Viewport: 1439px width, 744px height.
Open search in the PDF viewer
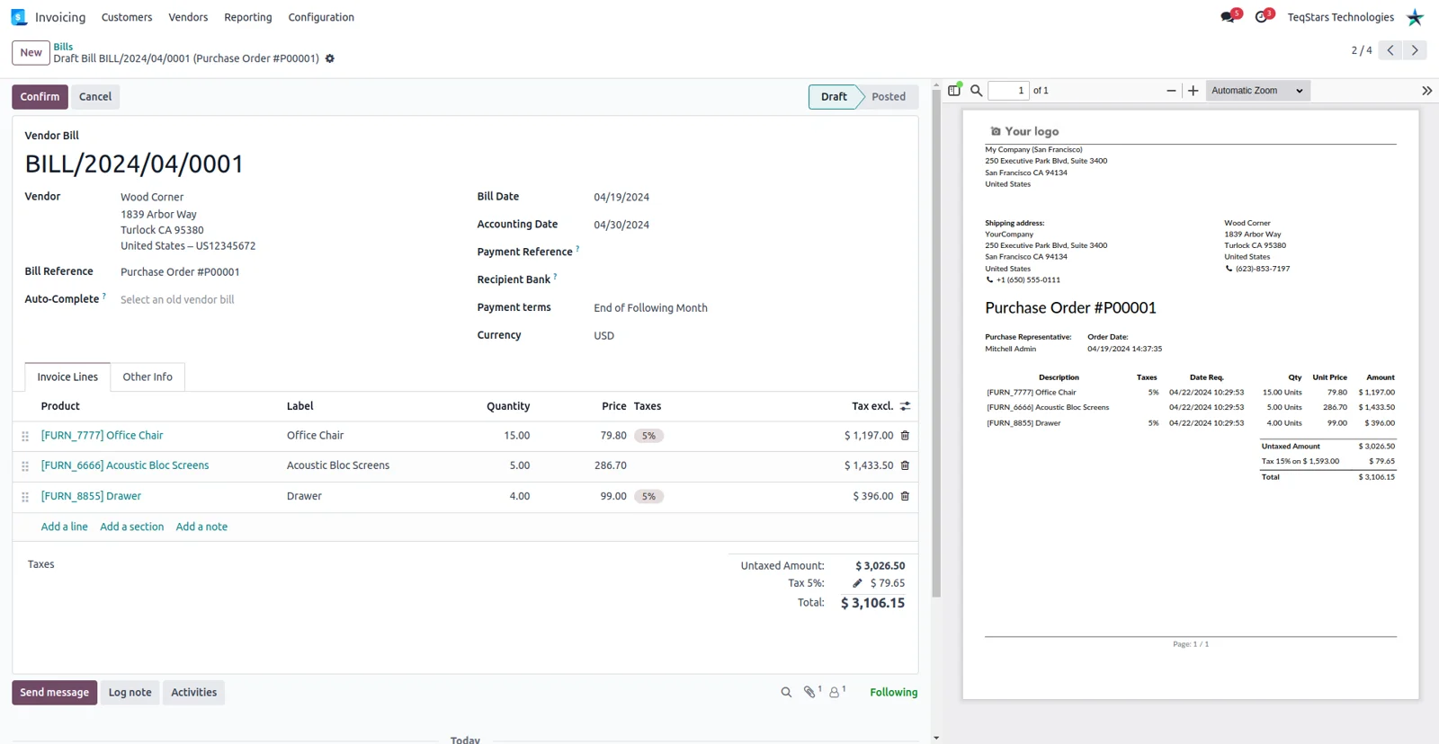point(977,91)
